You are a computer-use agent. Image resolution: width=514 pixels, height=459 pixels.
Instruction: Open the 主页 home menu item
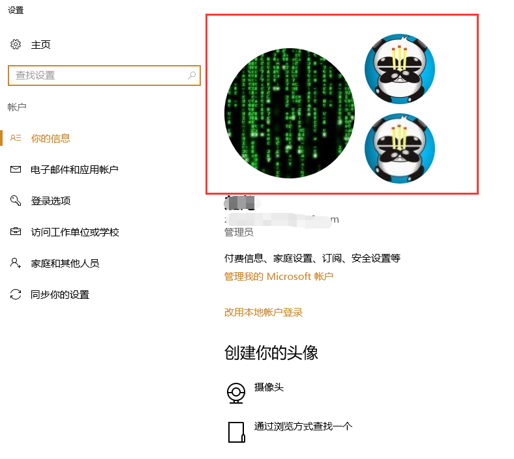(x=40, y=44)
